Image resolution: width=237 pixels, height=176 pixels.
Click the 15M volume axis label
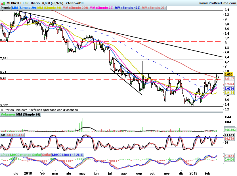(228, 117)
